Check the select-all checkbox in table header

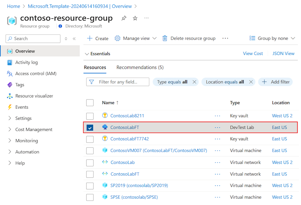point(90,103)
